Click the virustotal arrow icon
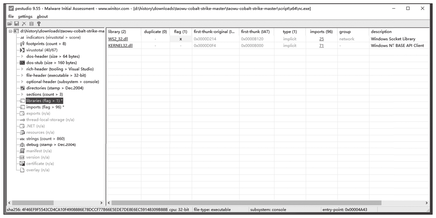 22,50
